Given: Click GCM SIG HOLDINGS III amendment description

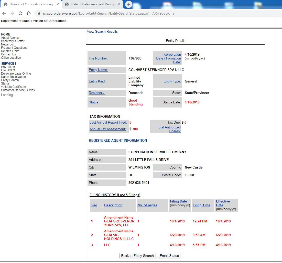Looking at the screenshot, I should (x=119, y=235).
